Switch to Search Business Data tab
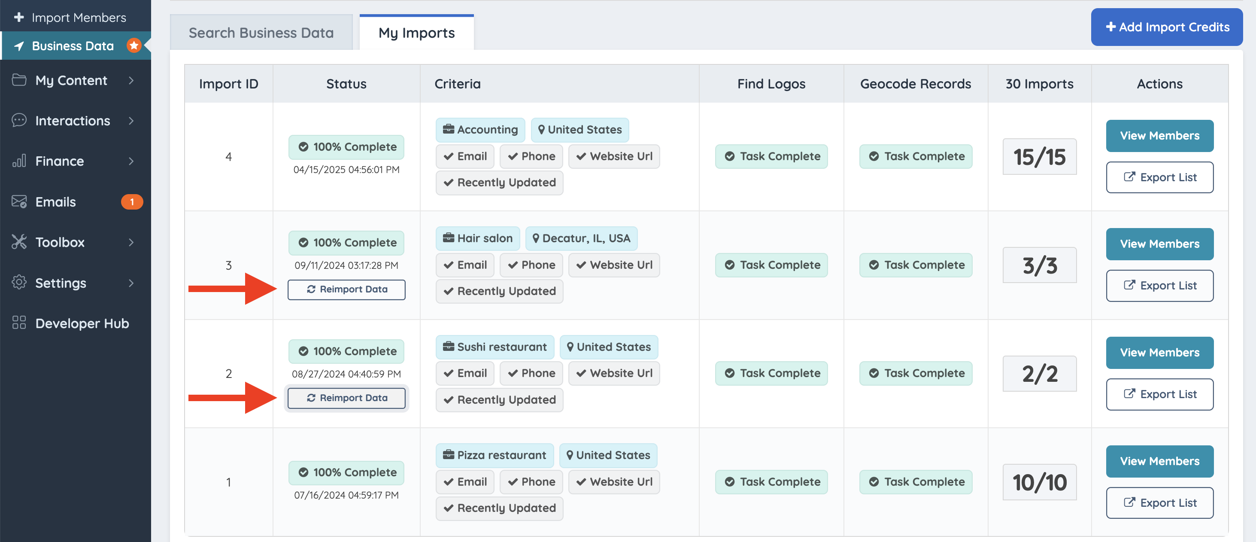This screenshot has height=542, width=1256. [x=261, y=33]
